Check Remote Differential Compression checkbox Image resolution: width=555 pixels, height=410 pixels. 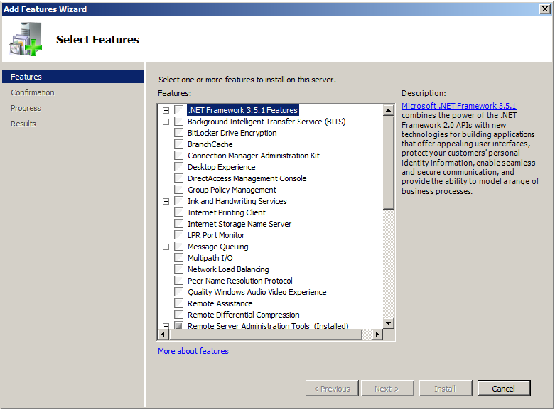(x=179, y=314)
